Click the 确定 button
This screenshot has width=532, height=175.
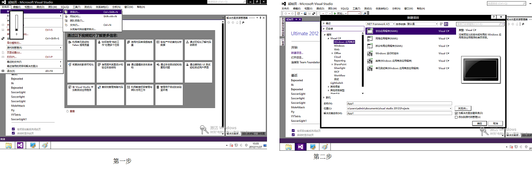(x=480, y=123)
